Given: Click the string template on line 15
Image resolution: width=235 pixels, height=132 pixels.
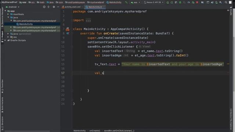Looking at the screenshot, I should pos(173,64).
